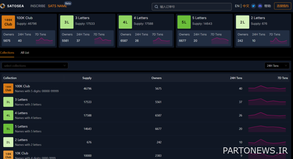Image resolution: width=293 pixels, height=159 pixels.
Task: Go to the INSCRIBE page
Action: point(38,6)
